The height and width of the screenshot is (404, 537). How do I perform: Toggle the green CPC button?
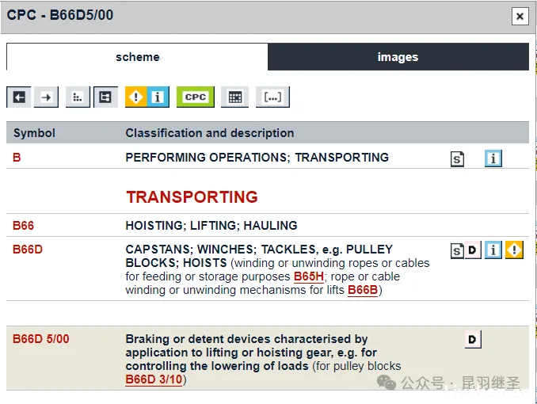[195, 97]
